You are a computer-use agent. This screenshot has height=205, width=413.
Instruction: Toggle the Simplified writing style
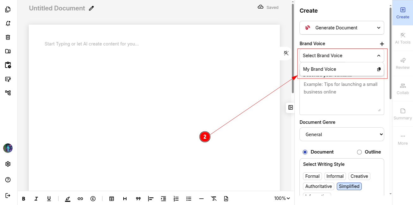point(349,186)
